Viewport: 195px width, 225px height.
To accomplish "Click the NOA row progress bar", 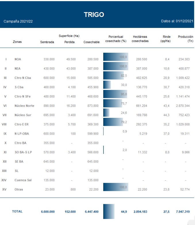I will click(x=115, y=57).
